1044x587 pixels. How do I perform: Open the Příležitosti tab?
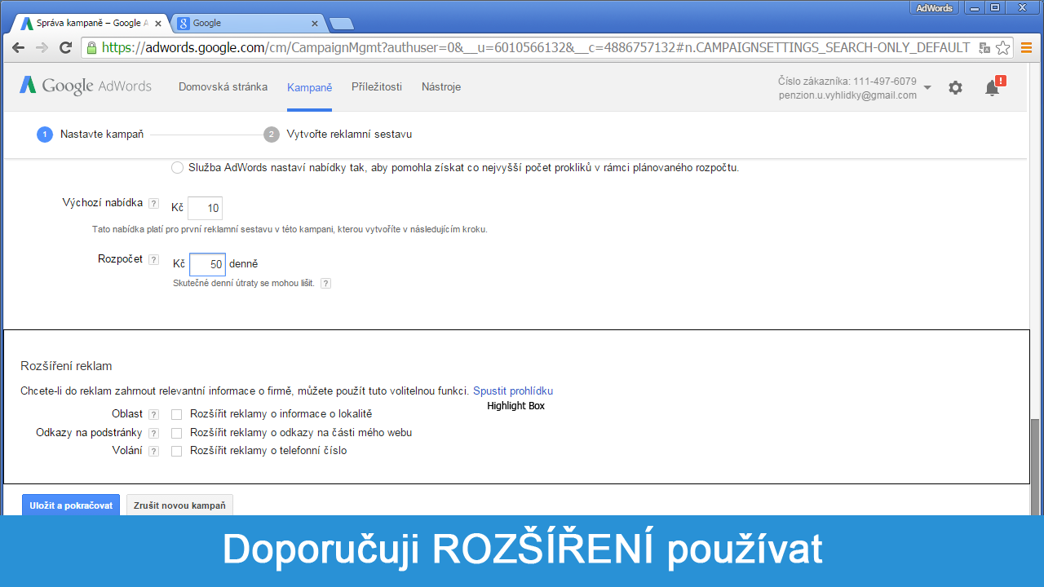377,86
